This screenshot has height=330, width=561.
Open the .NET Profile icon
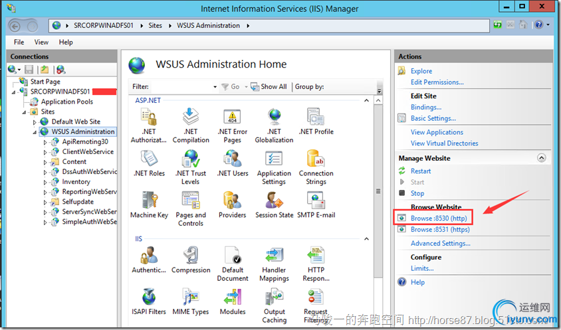316,118
